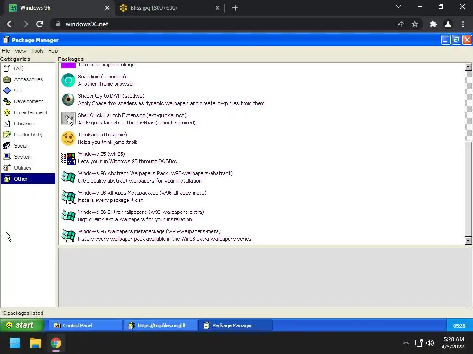Click the packages list scroll down arrow
Viewport: 473px width, 354px height.
[x=468, y=240]
